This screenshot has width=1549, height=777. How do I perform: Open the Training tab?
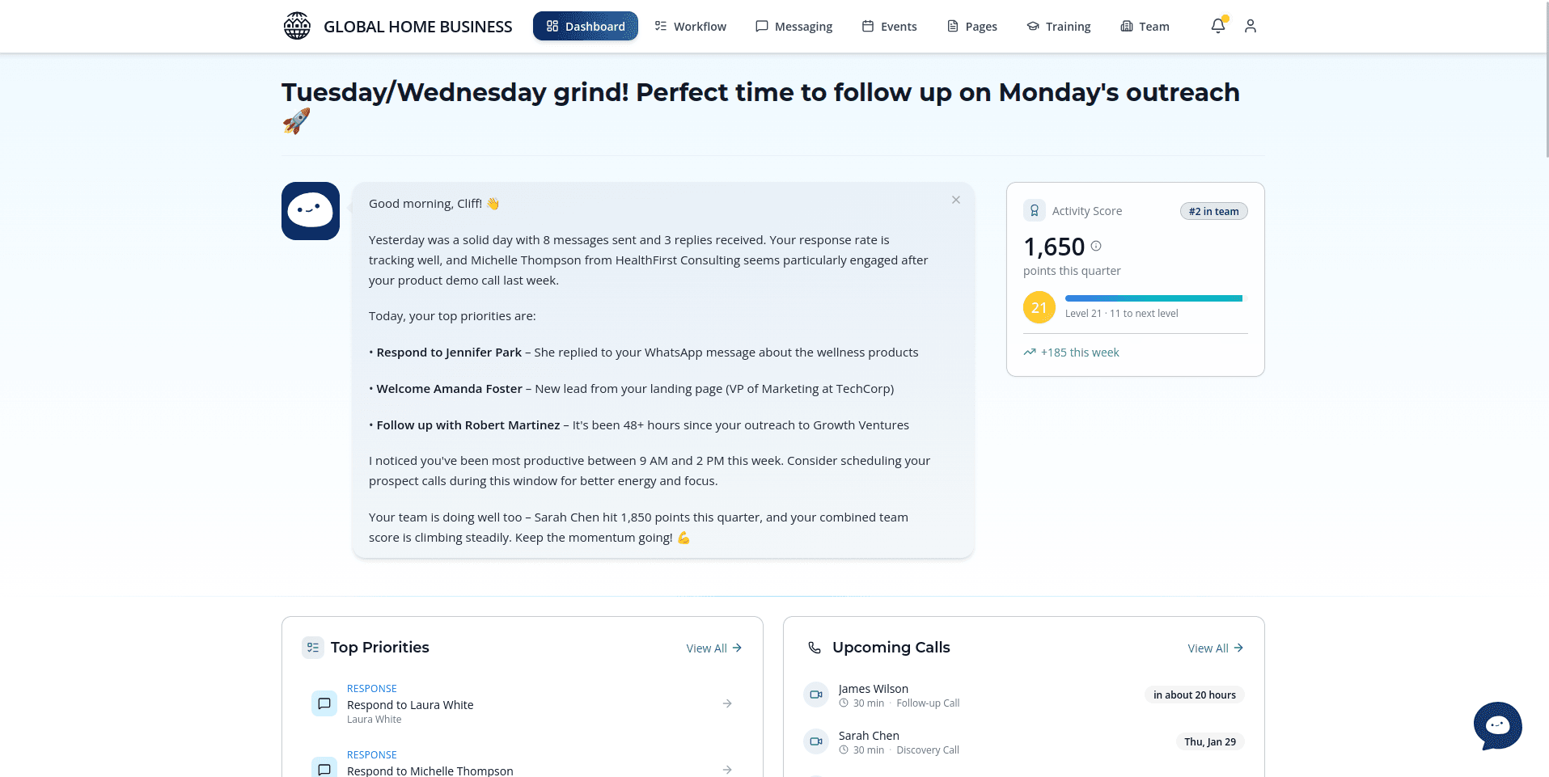coord(1058,26)
